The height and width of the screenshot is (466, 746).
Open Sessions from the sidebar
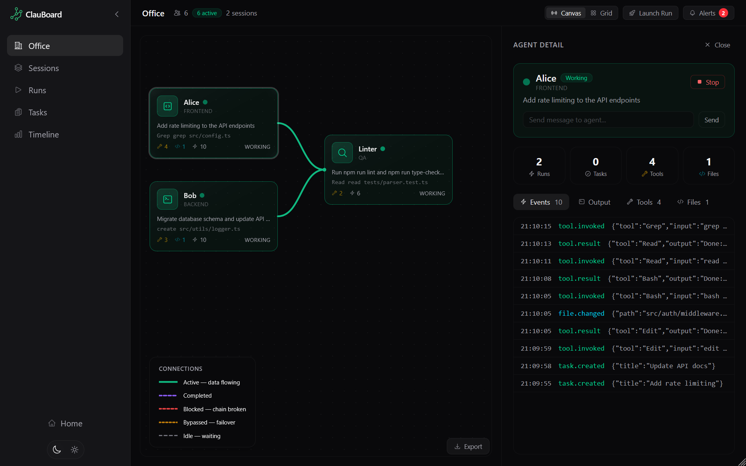[x=43, y=68]
